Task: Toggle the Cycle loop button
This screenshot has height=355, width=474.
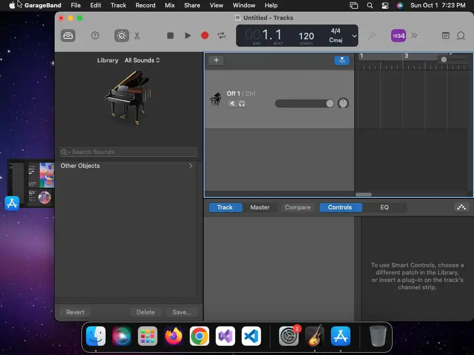Action: pyautogui.click(x=222, y=36)
